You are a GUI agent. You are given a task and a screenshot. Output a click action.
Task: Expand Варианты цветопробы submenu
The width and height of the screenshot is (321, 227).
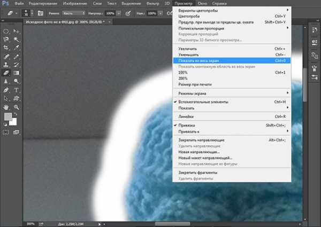click(232, 10)
